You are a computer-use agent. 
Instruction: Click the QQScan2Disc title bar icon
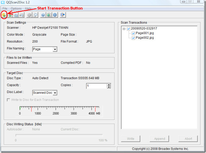(3, 2)
